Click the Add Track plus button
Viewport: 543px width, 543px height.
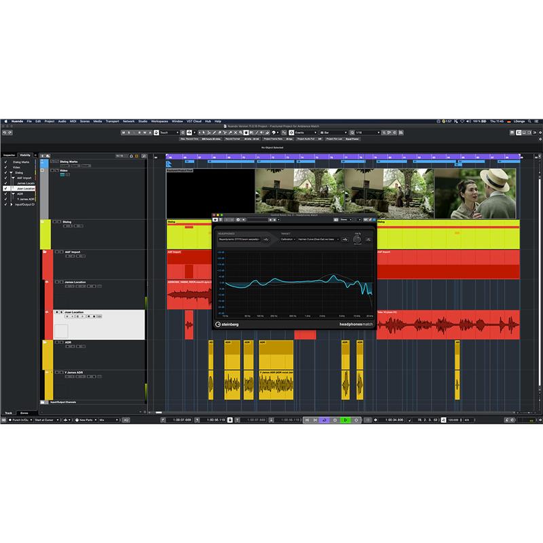pos(43,156)
